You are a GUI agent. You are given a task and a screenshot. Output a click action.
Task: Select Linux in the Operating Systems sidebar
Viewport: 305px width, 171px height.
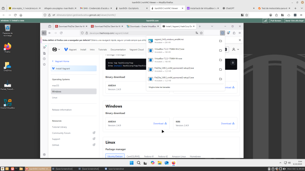[55, 97]
